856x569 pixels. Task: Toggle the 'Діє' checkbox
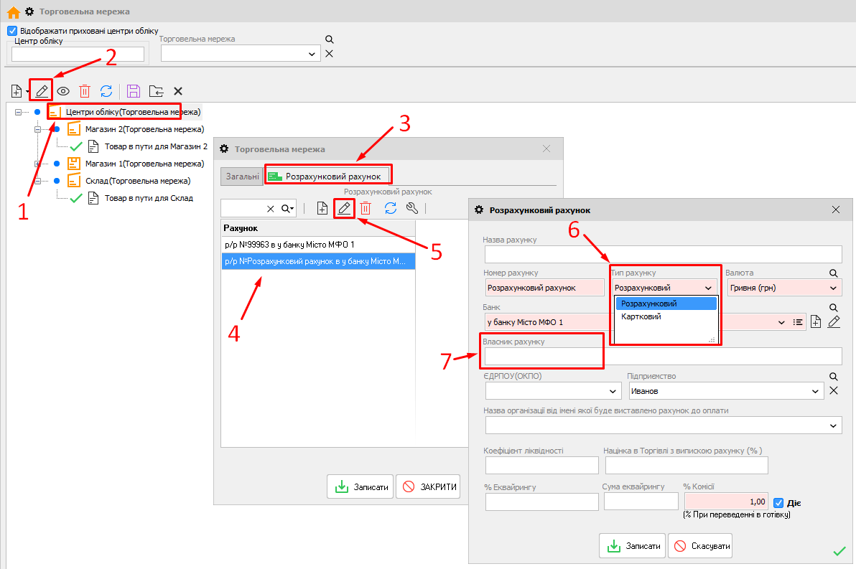point(778,502)
